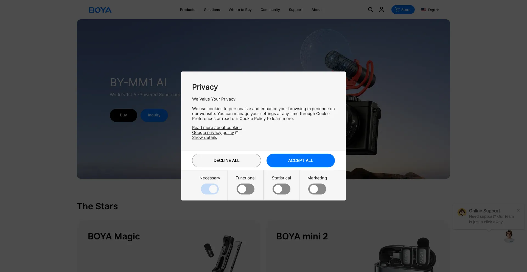This screenshot has height=272, width=527.
Task: Click DECLINE ALL cookies button
Action: [x=226, y=161]
